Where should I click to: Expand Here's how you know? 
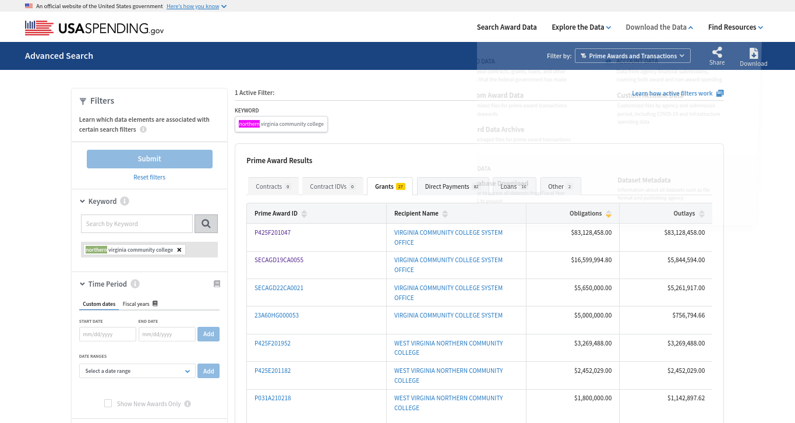pos(196,6)
